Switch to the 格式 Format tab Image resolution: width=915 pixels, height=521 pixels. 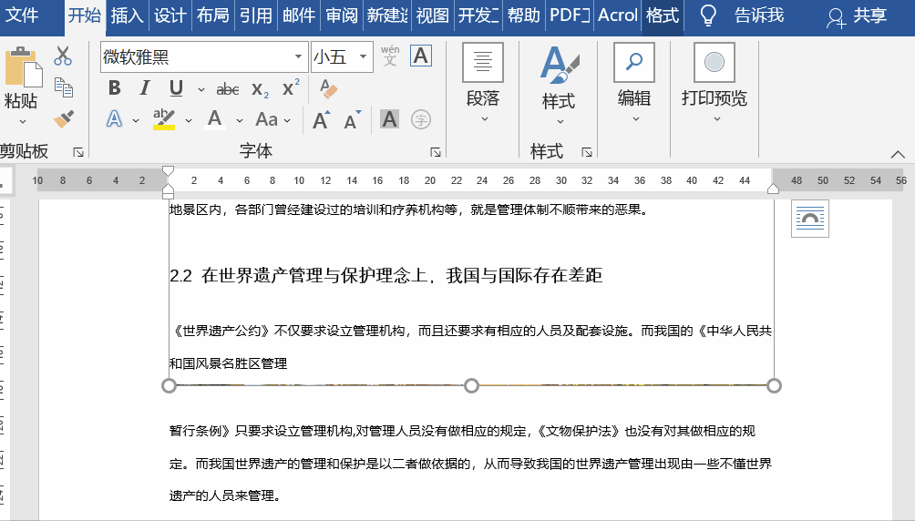click(x=663, y=15)
